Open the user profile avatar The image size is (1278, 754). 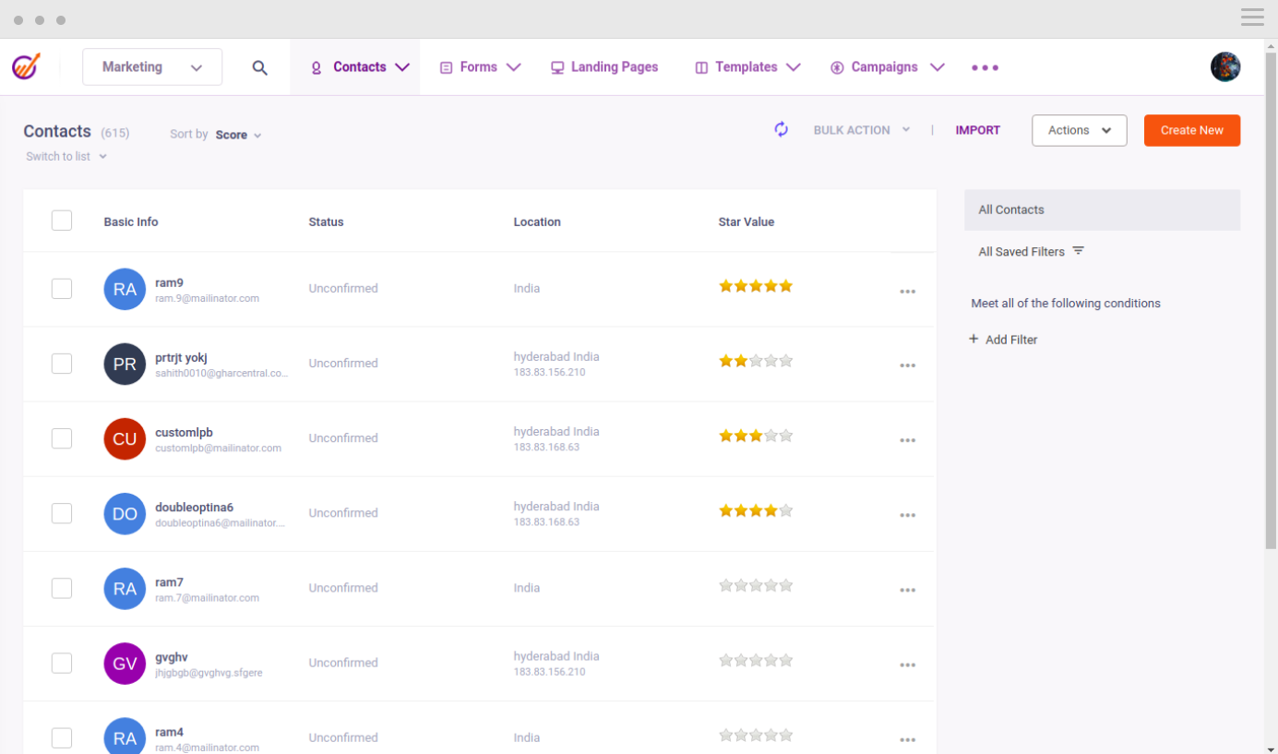pyautogui.click(x=1225, y=66)
